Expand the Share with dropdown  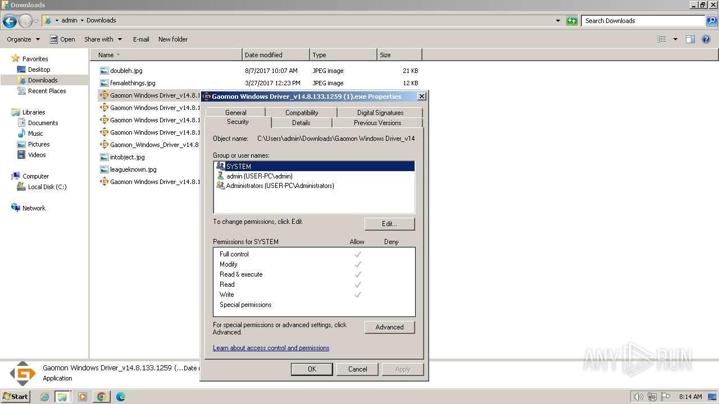103,39
